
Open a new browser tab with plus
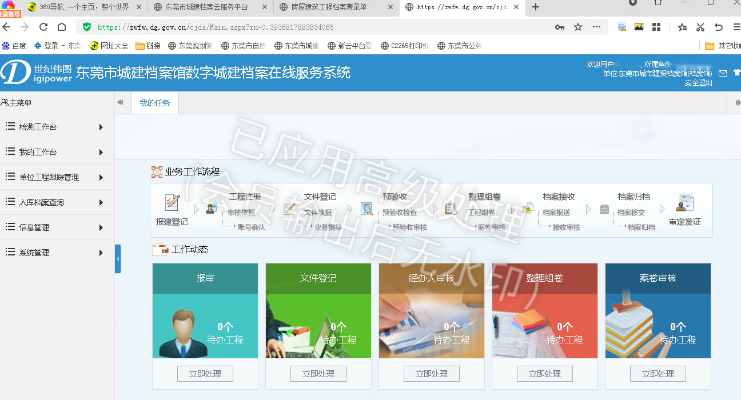point(536,7)
